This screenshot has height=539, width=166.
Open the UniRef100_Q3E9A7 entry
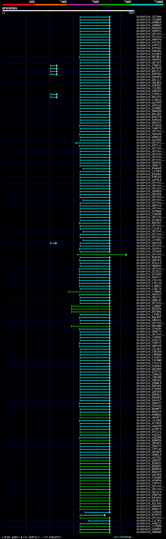point(149,86)
